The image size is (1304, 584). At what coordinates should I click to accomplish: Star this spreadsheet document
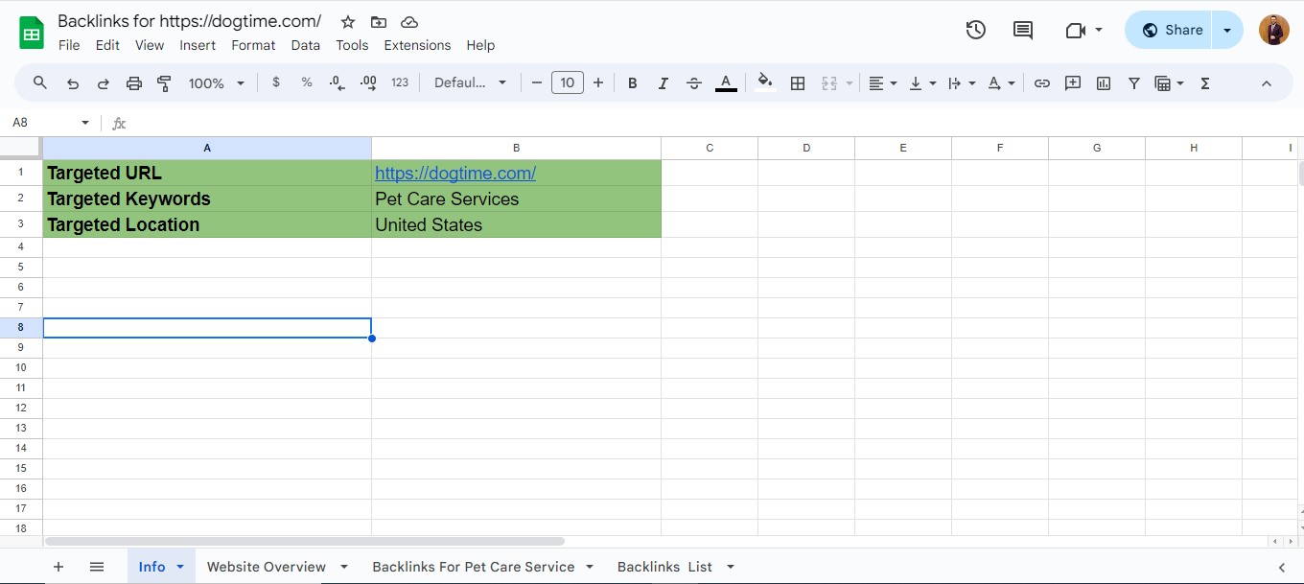point(348,22)
